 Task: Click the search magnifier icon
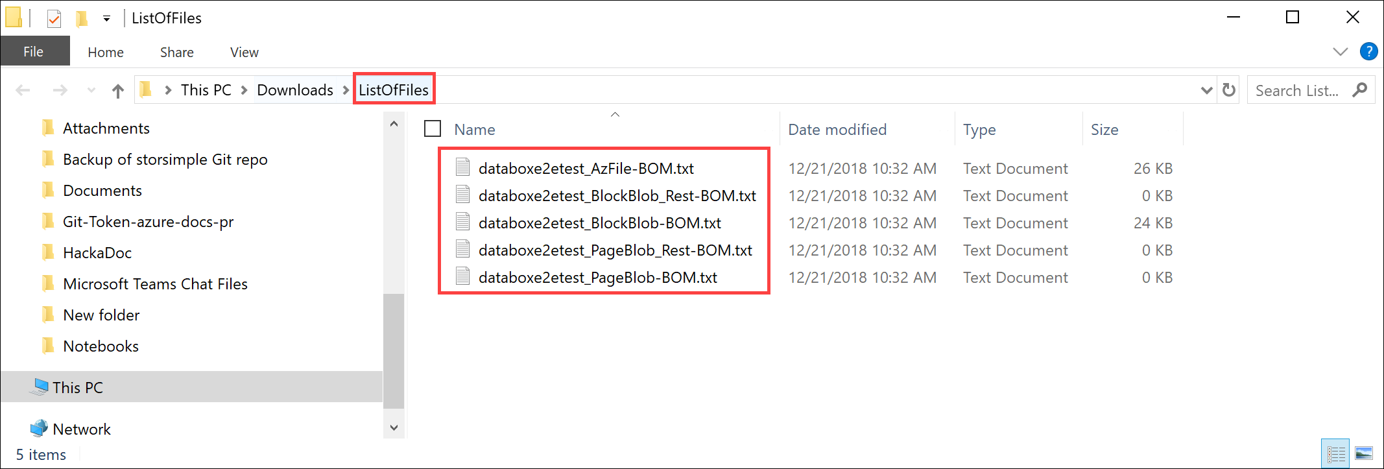coord(1359,90)
